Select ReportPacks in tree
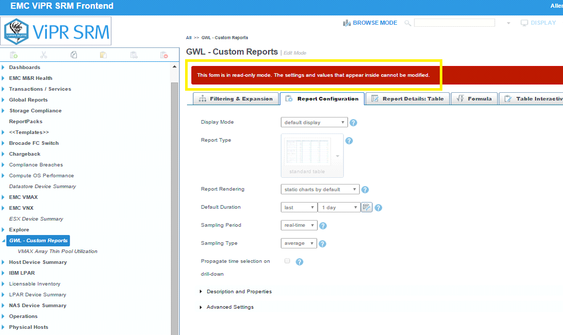The image size is (563, 335). pyautogui.click(x=26, y=121)
